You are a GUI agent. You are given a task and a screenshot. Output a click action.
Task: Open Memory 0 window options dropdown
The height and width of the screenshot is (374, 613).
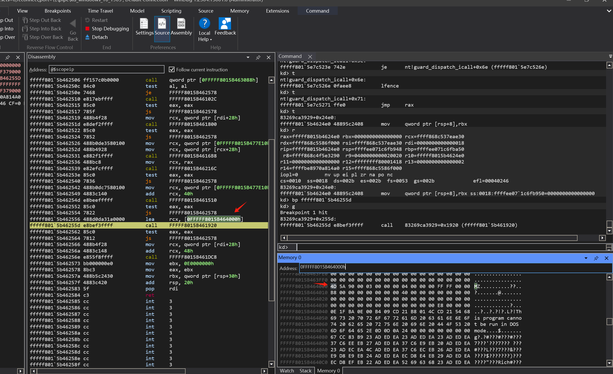pos(586,258)
